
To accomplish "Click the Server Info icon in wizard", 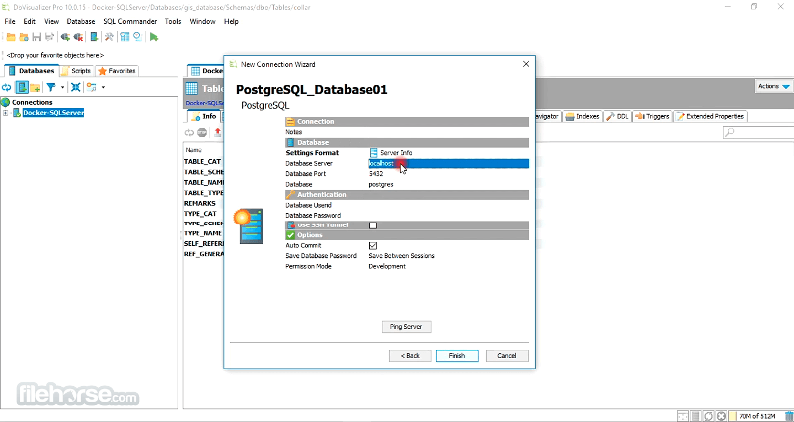I will (374, 153).
